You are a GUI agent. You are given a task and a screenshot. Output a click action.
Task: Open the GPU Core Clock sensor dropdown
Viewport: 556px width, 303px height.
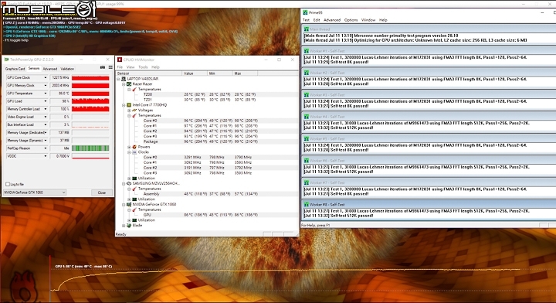coord(45,77)
